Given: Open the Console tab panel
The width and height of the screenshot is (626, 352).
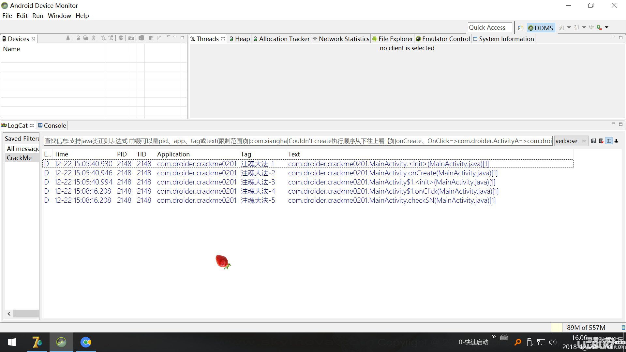Looking at the screenshot, I should point(55,125).
